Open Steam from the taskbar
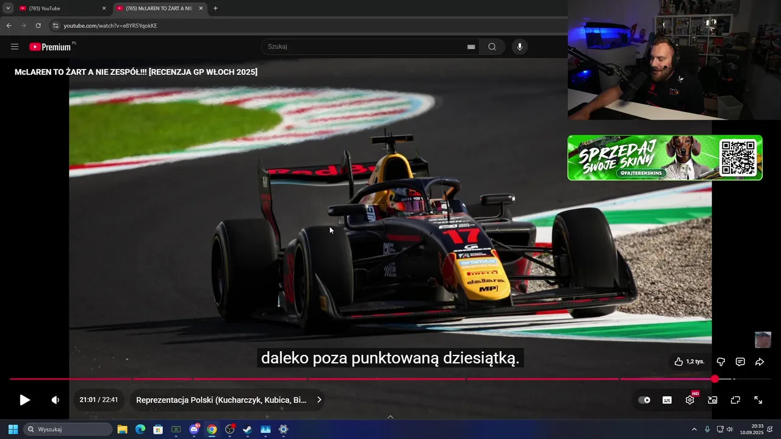The width and height of the screenshot is (781, 439). [x=247, y=429]
